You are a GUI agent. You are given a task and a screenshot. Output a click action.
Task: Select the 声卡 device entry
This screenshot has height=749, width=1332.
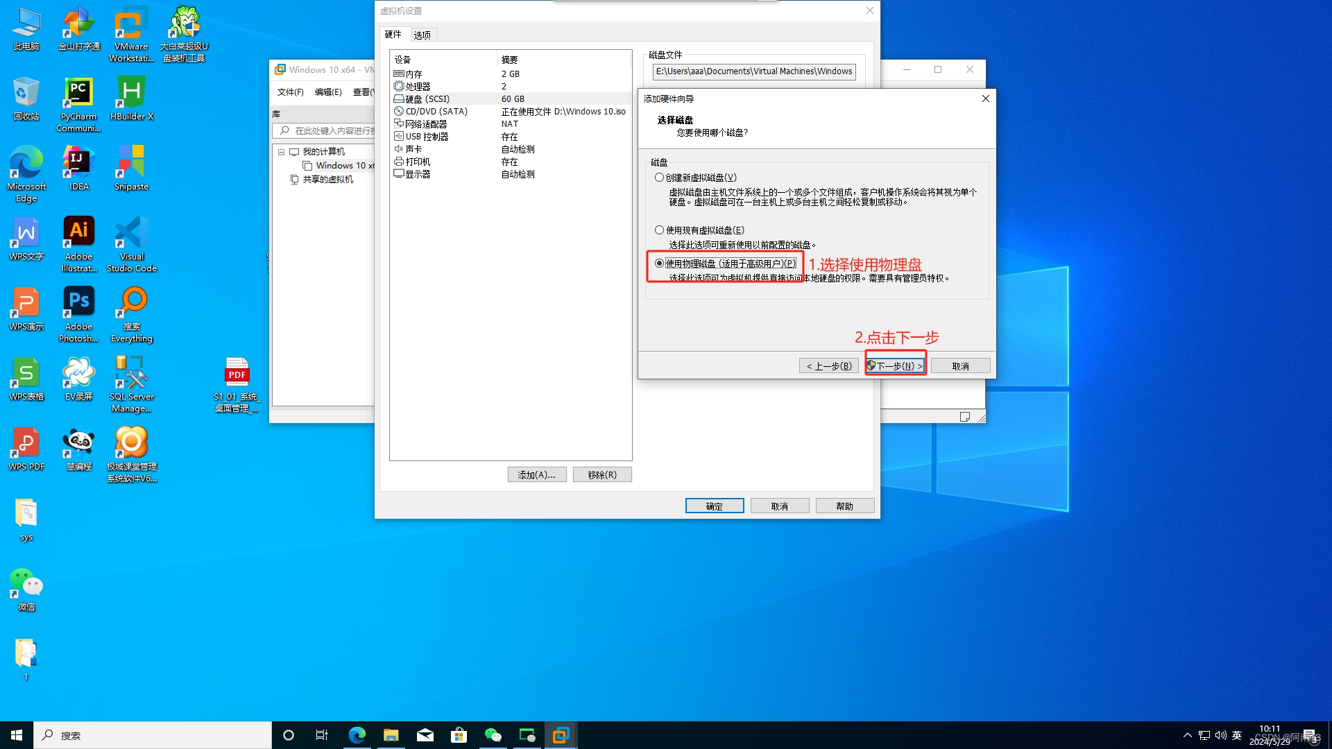(x=411, y=149)
